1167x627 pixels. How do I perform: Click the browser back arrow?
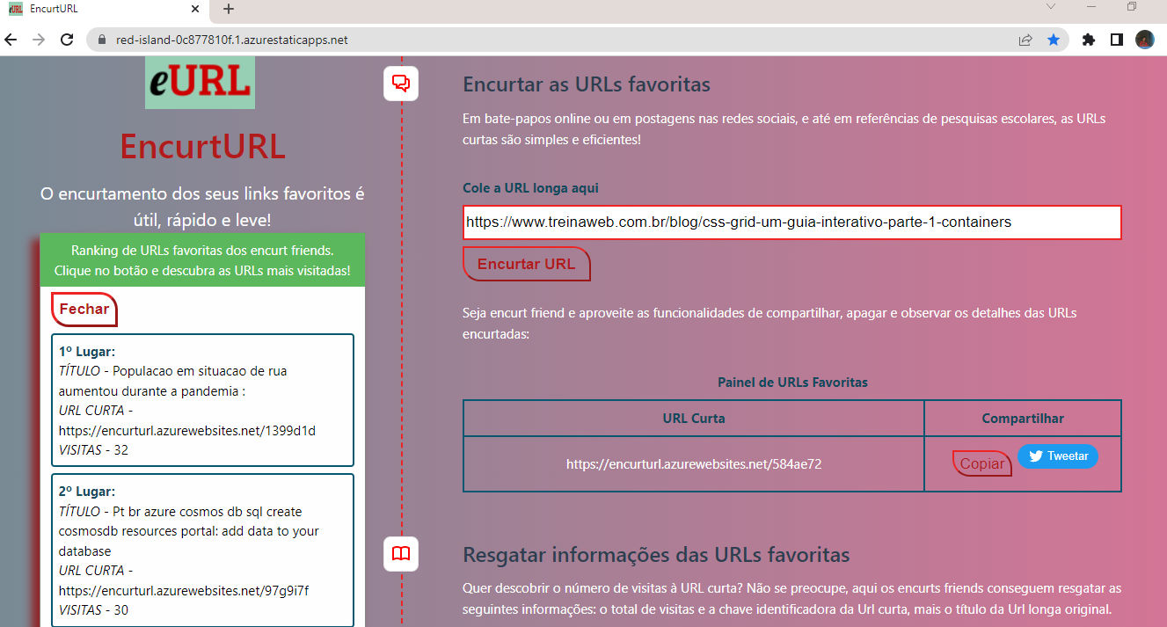[x=10, y=40]
